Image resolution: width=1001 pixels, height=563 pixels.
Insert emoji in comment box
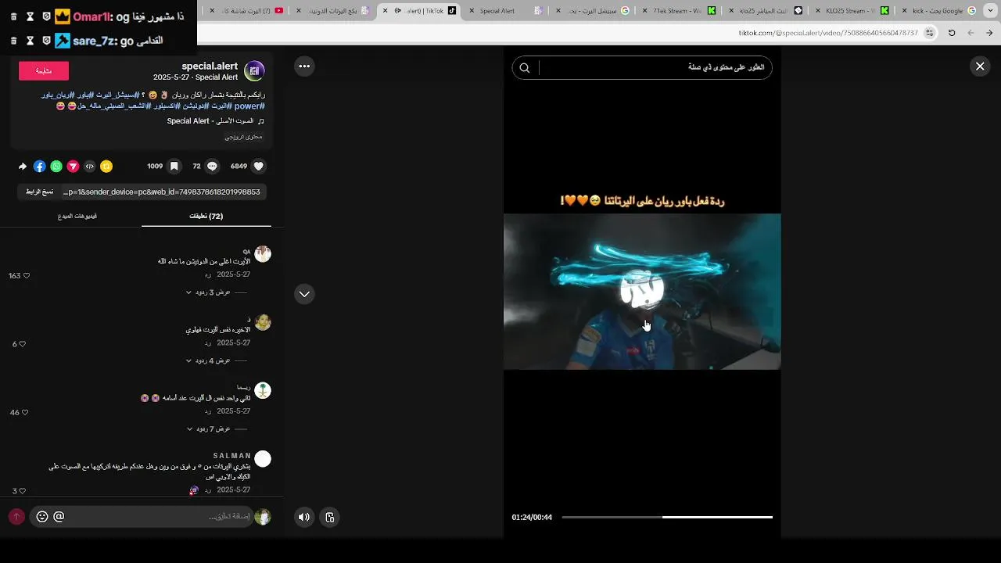tap(42, 517)
